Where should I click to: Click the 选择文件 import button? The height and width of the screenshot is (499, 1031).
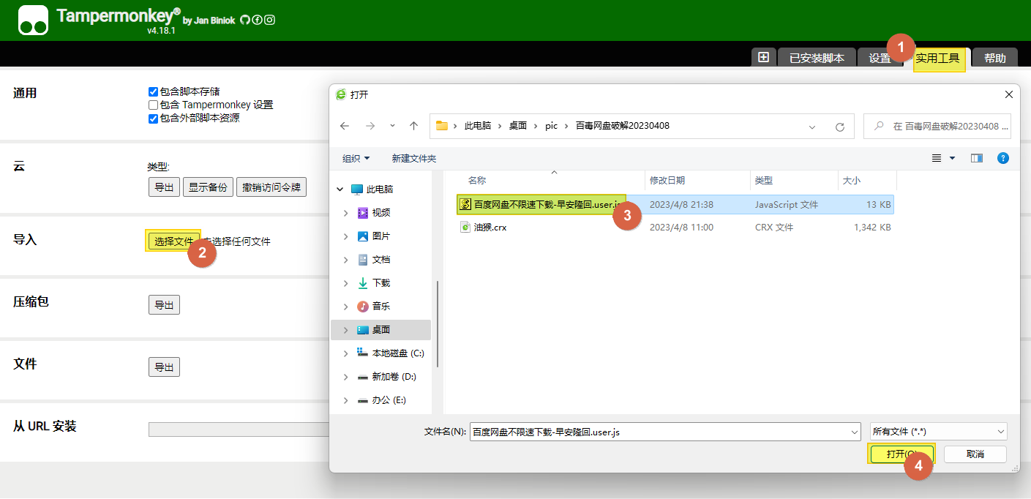173,241
